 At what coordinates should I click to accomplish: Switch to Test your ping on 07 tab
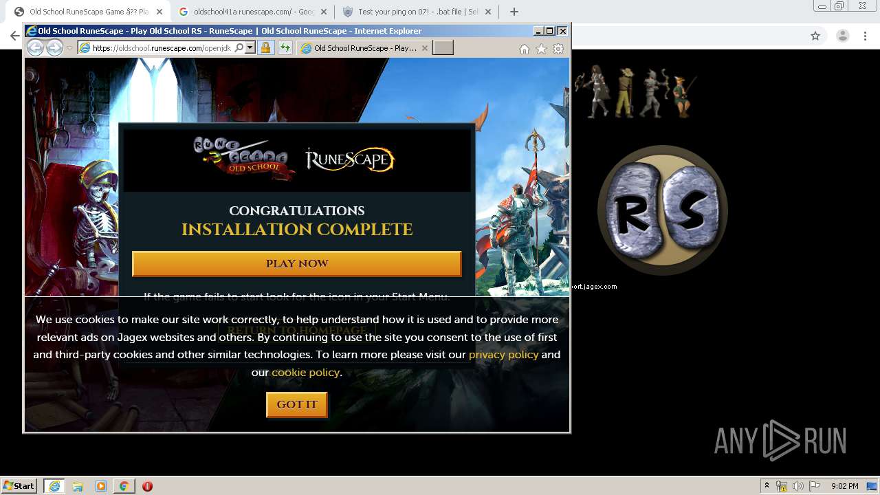[x=417, y=12]
